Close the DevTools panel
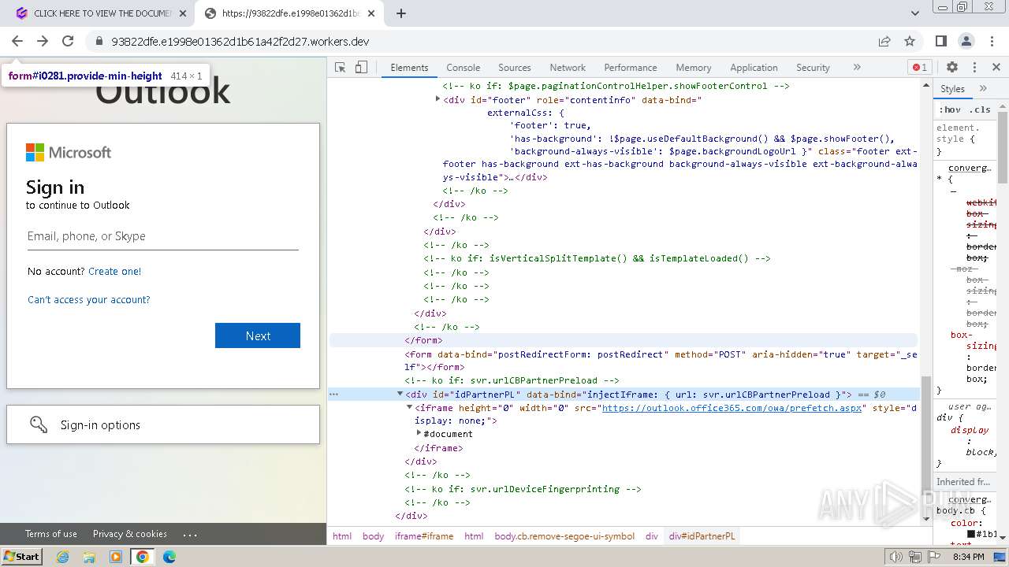This screenshot has height=567, width=1009. click(x=996, y=68)
